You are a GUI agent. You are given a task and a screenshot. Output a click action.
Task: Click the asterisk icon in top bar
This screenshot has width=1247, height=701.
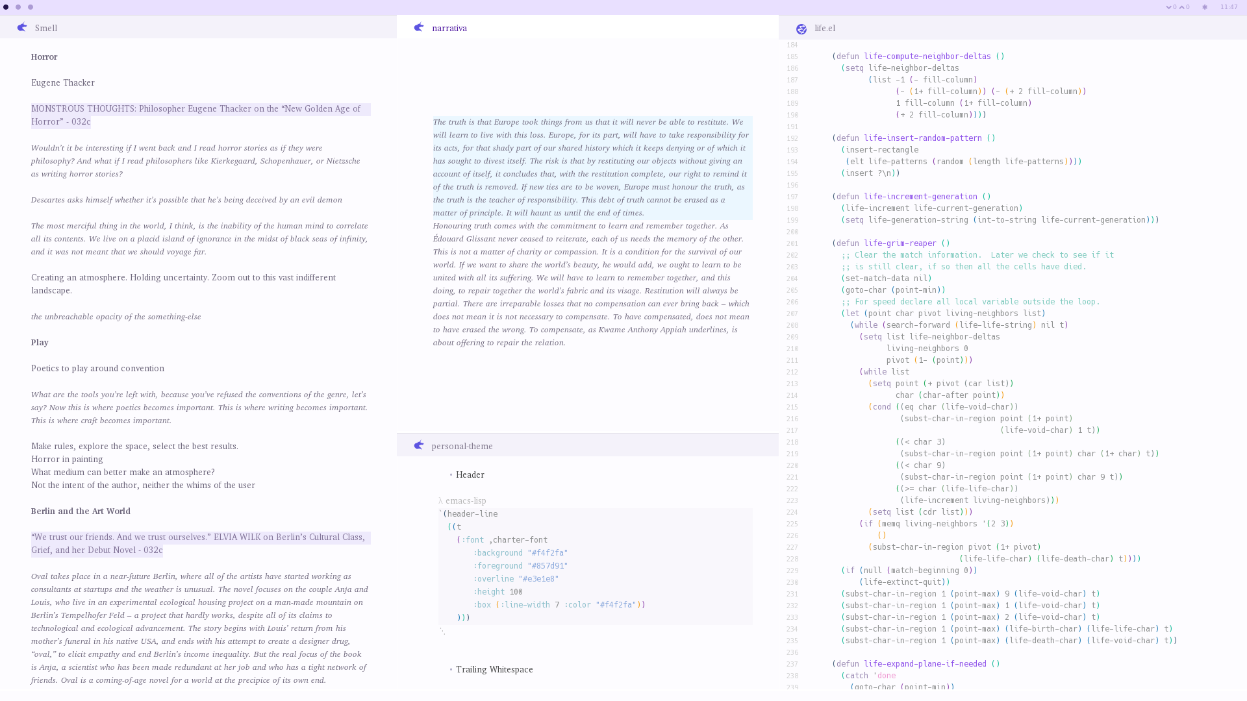[x=1205, y=7]
